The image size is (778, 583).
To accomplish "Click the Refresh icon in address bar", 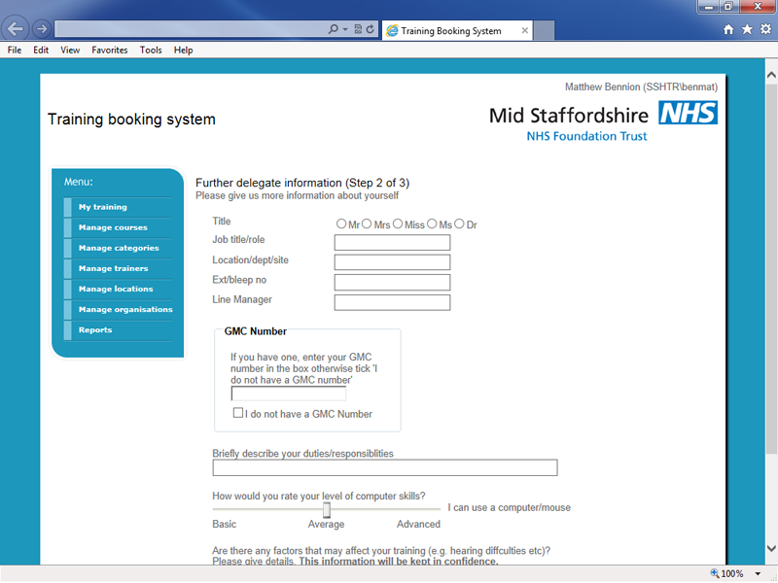I will tap(371, 30).
